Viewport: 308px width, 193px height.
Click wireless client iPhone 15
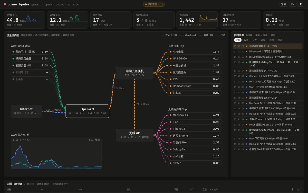195,129
